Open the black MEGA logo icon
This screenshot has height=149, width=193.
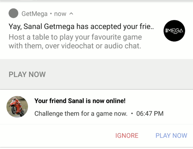tap(174, 31)
